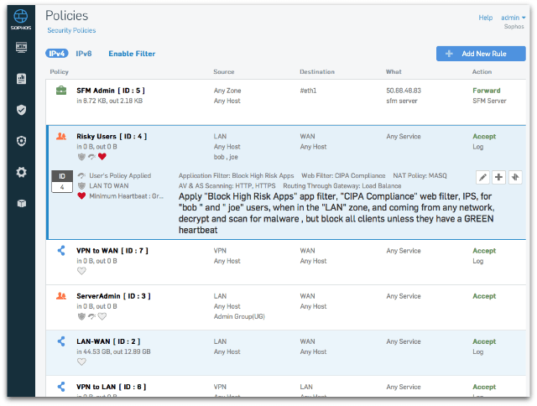Enable the policy filter
This screenshot has width=537, height=406.
[132, 54]
